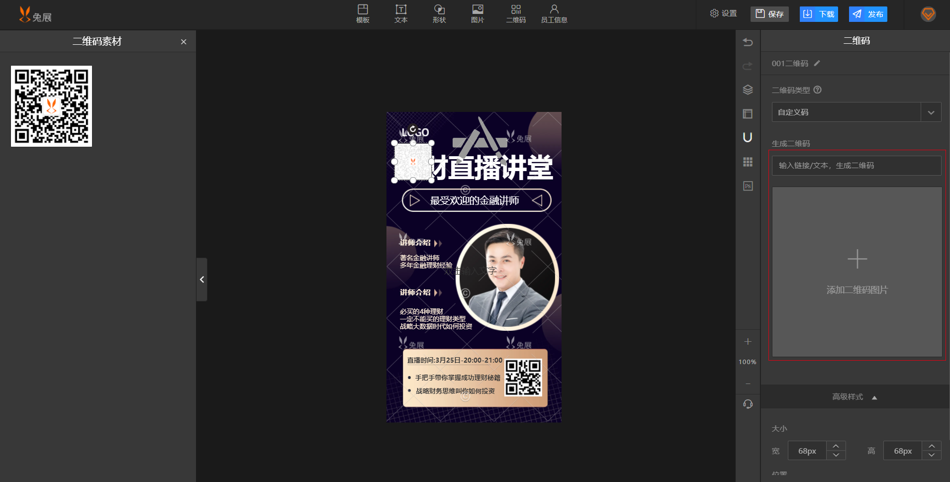Select the 必买的4种理财 text block

pyautogui.click(x=436, y=319)
